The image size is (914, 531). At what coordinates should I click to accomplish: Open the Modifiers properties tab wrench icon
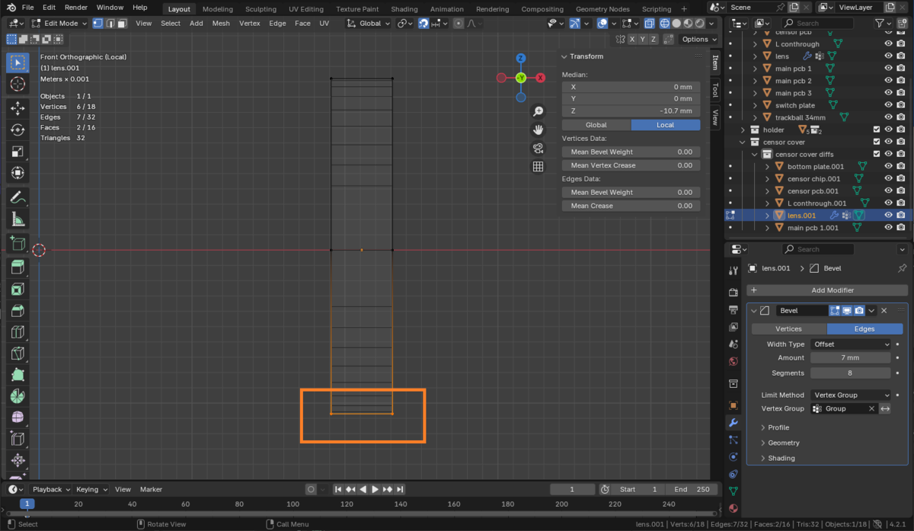(x=733, y=422)
